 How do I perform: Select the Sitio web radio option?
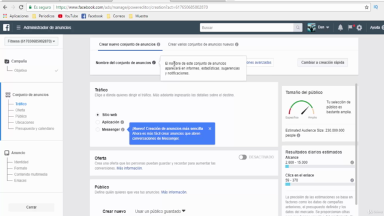(98, 115)
